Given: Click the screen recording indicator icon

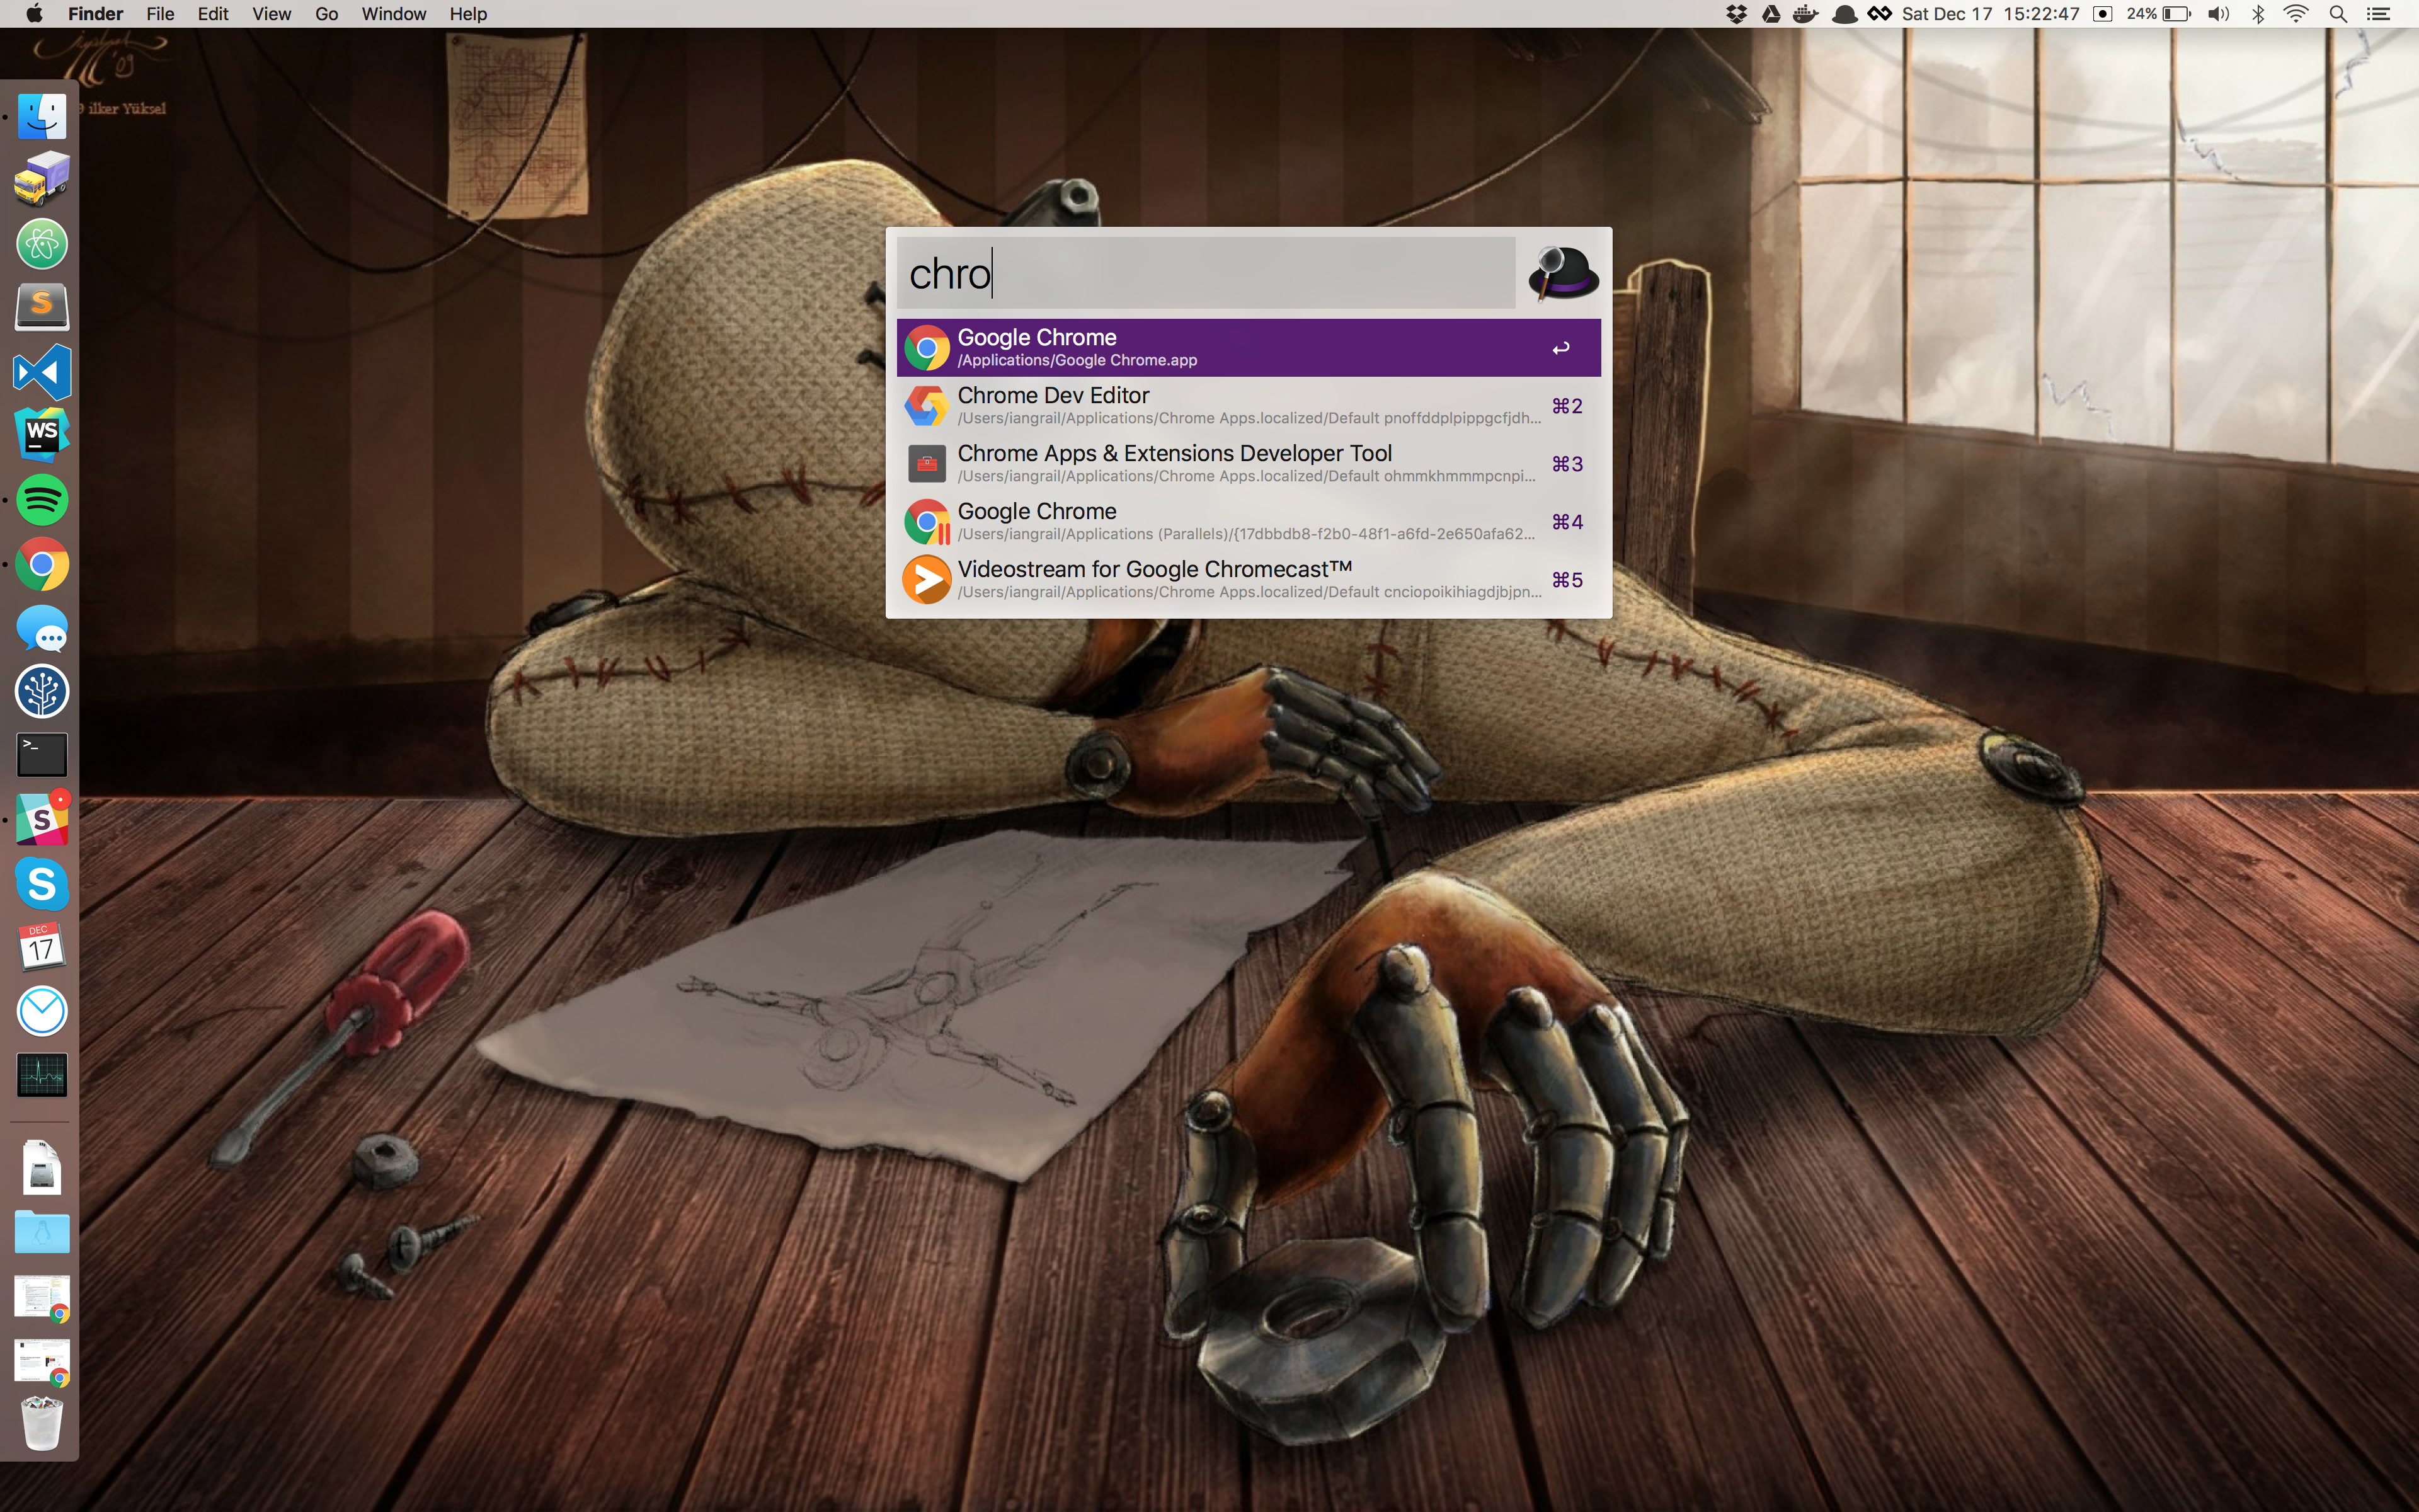Looking at the screenshot, I should point(2102,14).
